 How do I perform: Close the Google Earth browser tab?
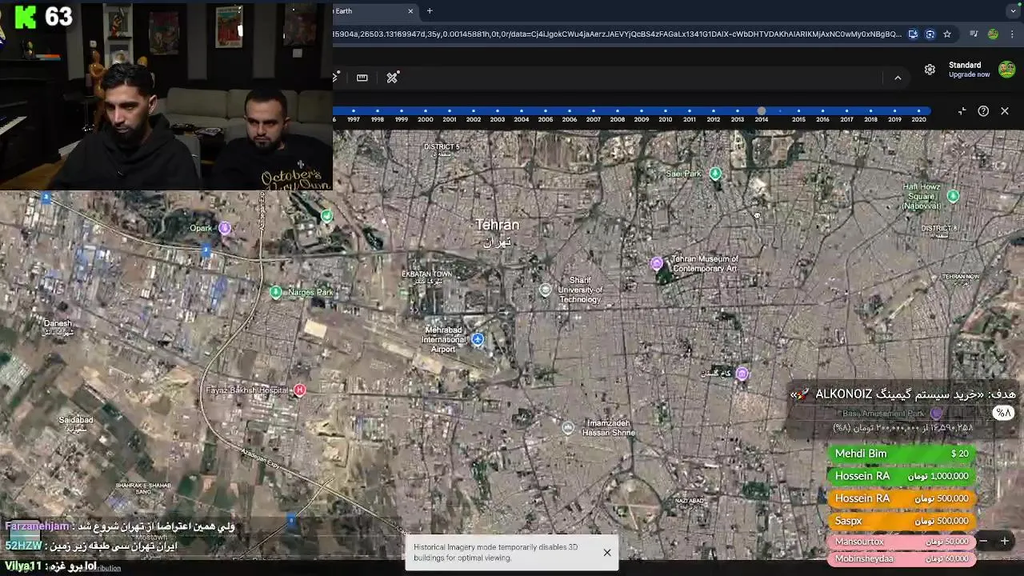pos(410,11)
